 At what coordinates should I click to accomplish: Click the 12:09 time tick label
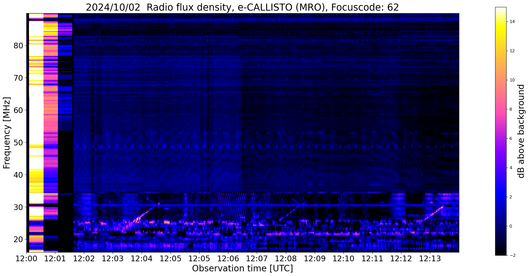tap(315, 259)
